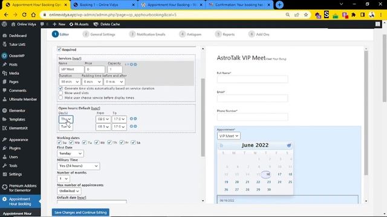Click the Templates folder icon
387x217 pixels.
tap(4, 119)
